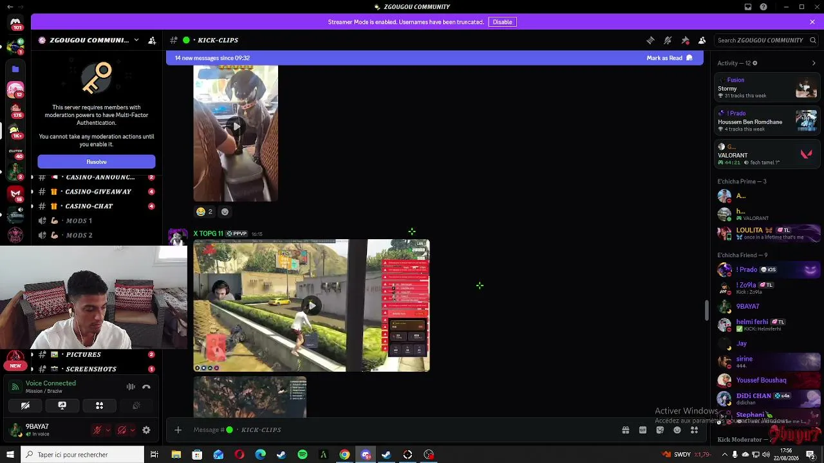Open microphone input options dropdown
Viewport: 824px width, 463px height.
pos(108,430)
